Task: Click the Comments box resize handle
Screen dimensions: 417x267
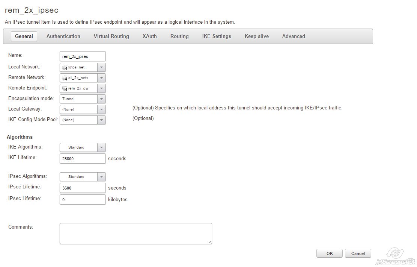Action: click(210, 242)
